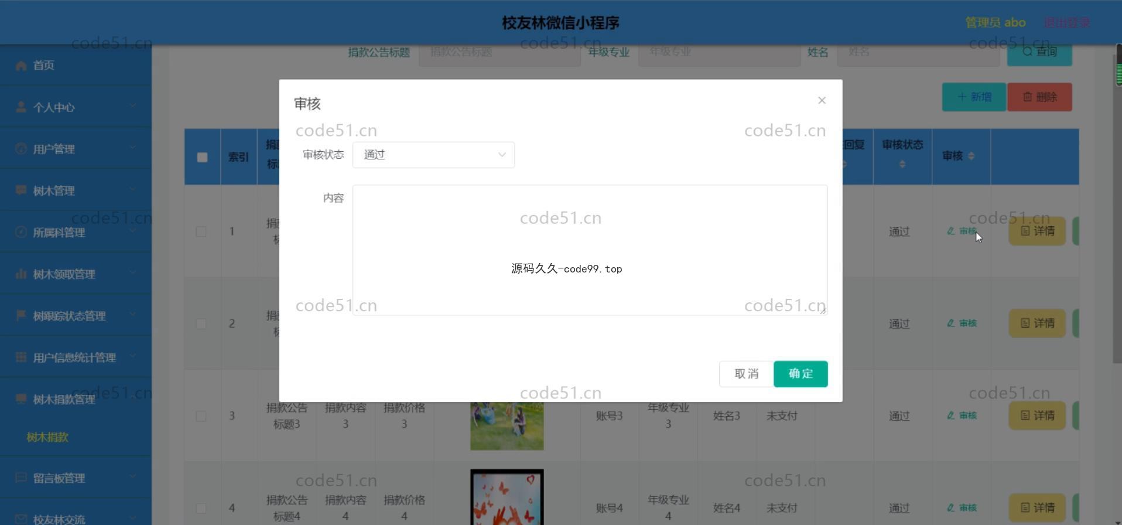
Task: Click into the 内容 text area
Action: (590, 250)
